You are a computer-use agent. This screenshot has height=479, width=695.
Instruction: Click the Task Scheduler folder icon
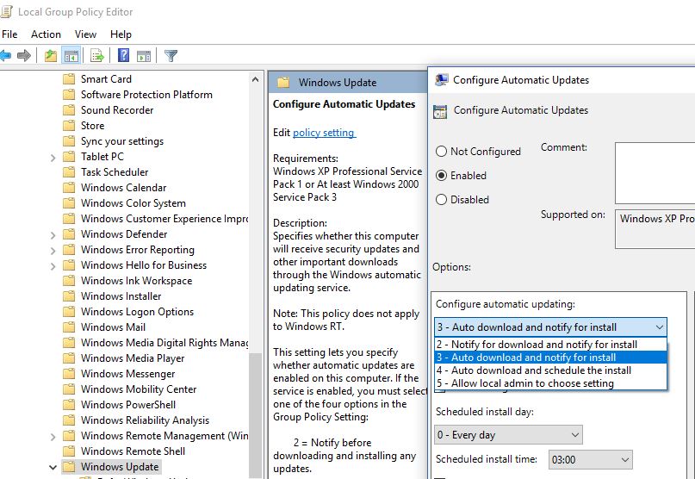[x=69, y=172]
